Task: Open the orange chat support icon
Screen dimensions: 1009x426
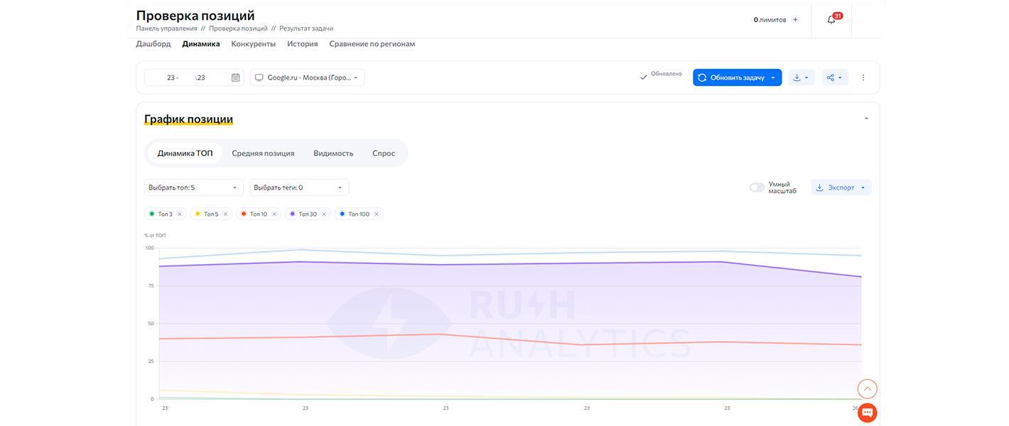Action: pyautogui.click(x=867, y=413)
